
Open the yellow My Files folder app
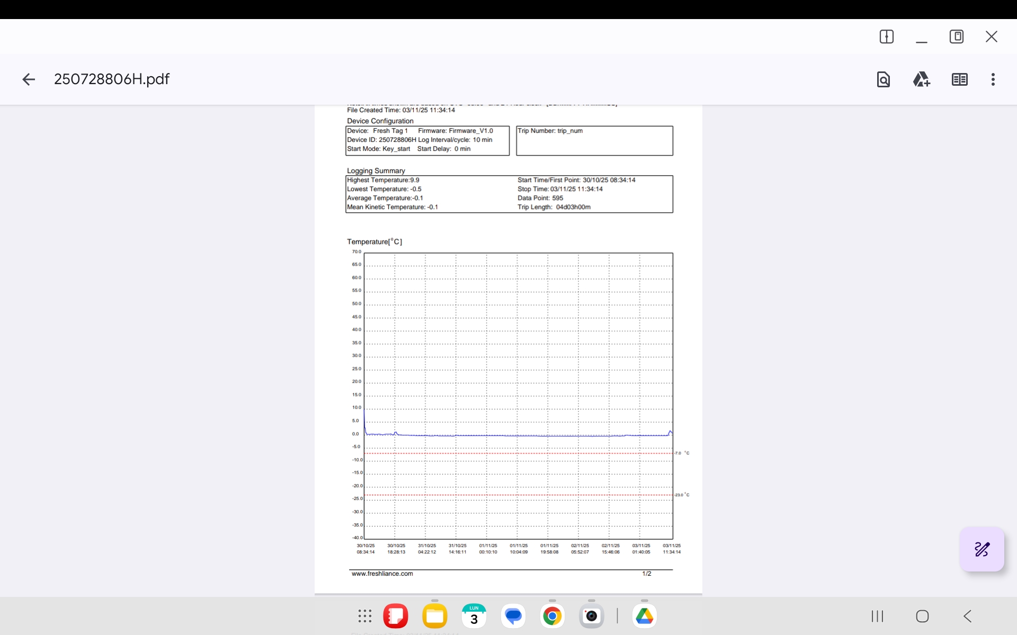[x=434, y=616]
